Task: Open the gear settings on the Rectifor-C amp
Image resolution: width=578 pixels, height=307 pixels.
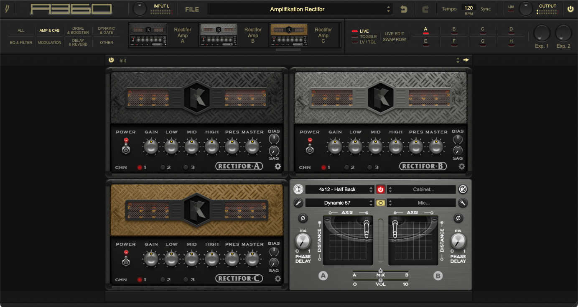Action: (277, 278)
